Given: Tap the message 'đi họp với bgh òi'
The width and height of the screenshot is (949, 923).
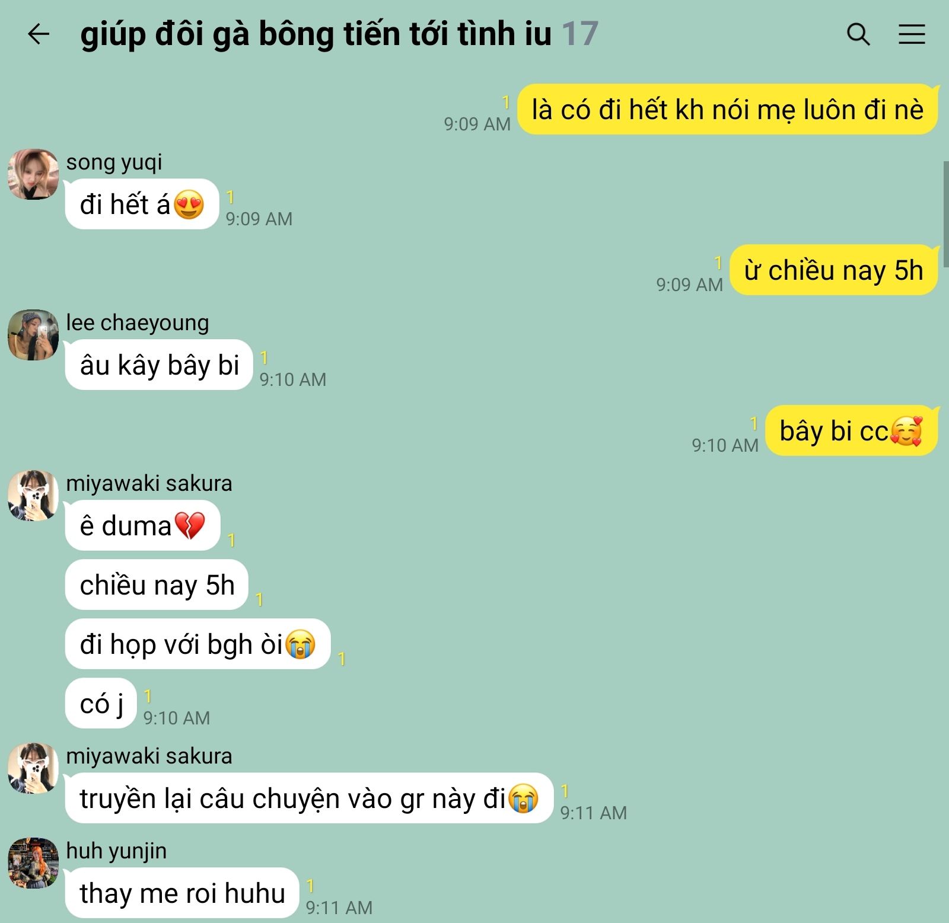Looking at the screenshot, I should click(x=198, y=644).
